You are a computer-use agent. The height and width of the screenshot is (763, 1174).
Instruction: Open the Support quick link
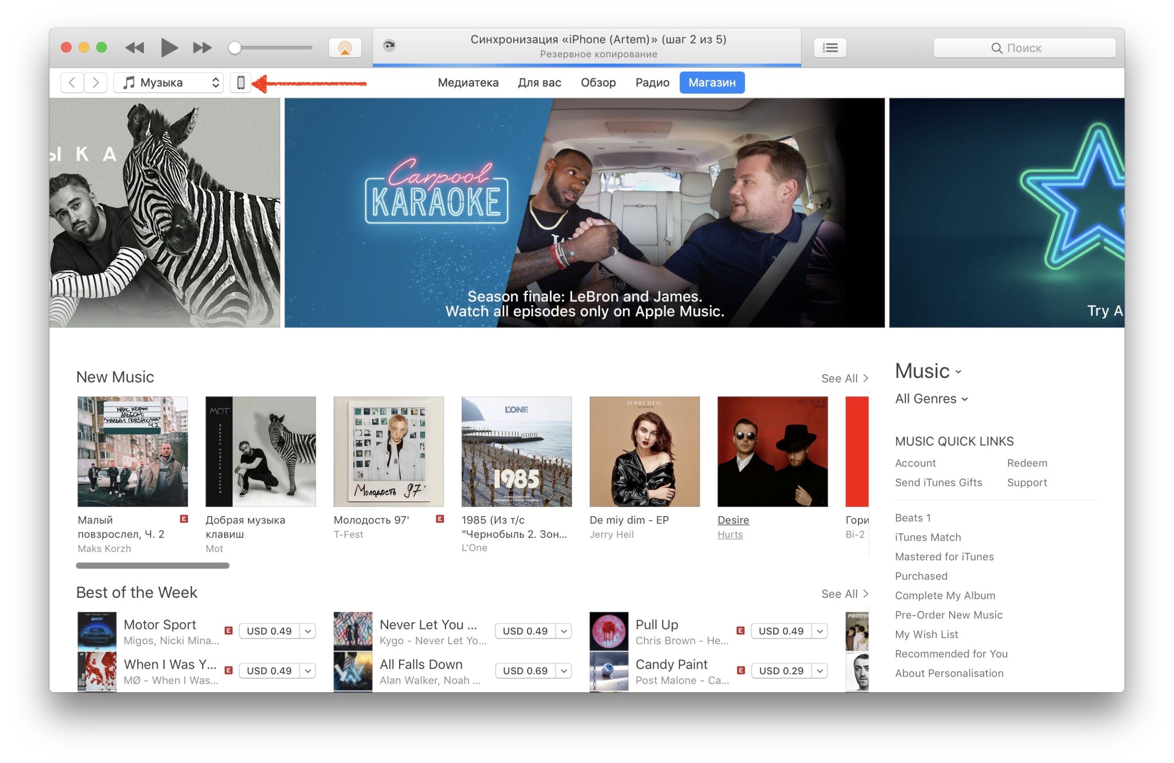click(x=1027, y=482)
